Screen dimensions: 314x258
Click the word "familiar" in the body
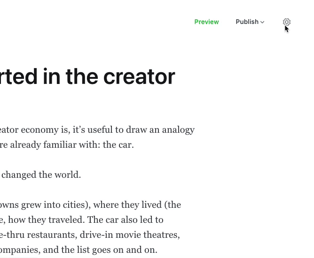tap(60, 144)
